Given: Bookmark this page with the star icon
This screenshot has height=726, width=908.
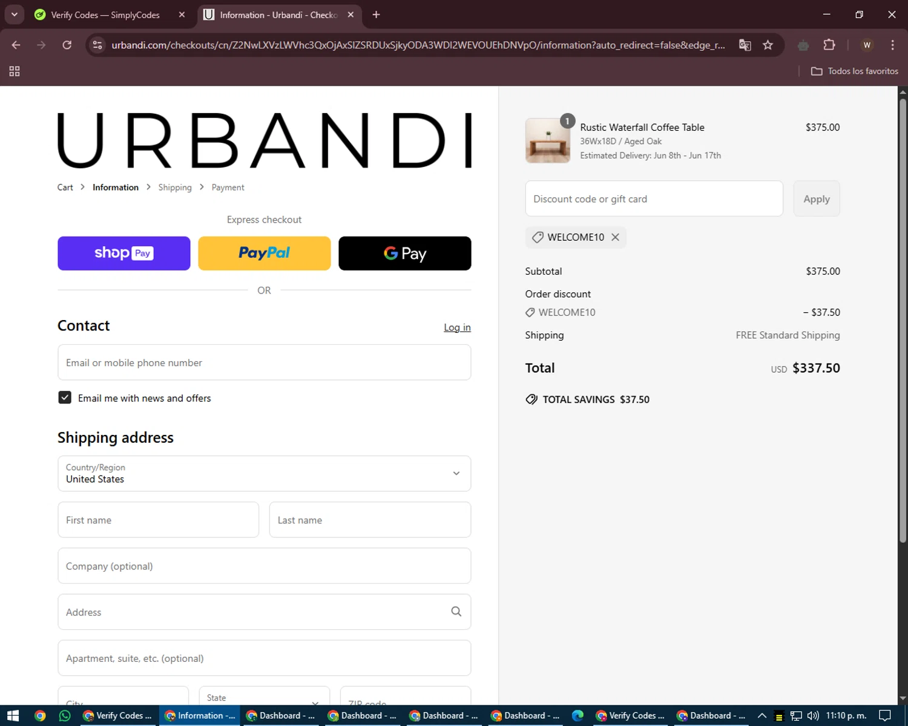Looking at the screenshot, I should [x=768, y=45].
